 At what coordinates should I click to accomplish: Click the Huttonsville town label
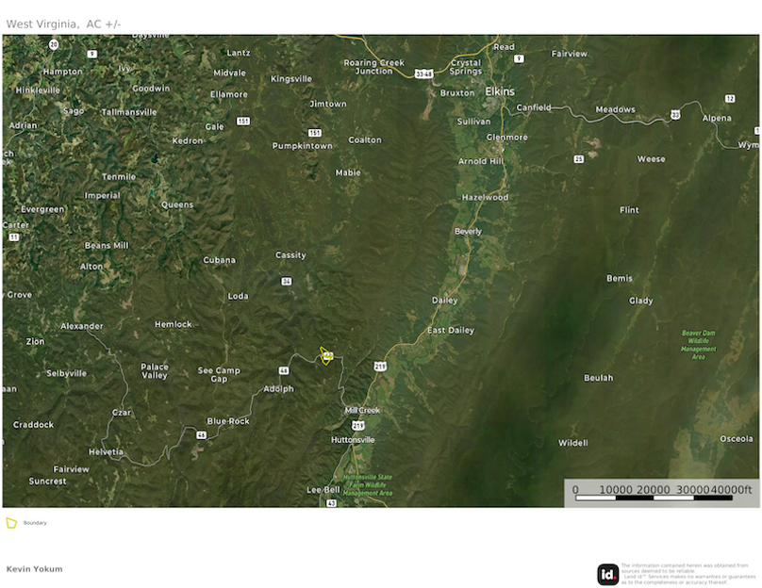(353, 440)
